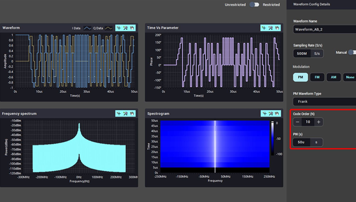Click the Q Data yellow line swatch
This screenshot has height=202, width=356.
[x=109, y=28]
